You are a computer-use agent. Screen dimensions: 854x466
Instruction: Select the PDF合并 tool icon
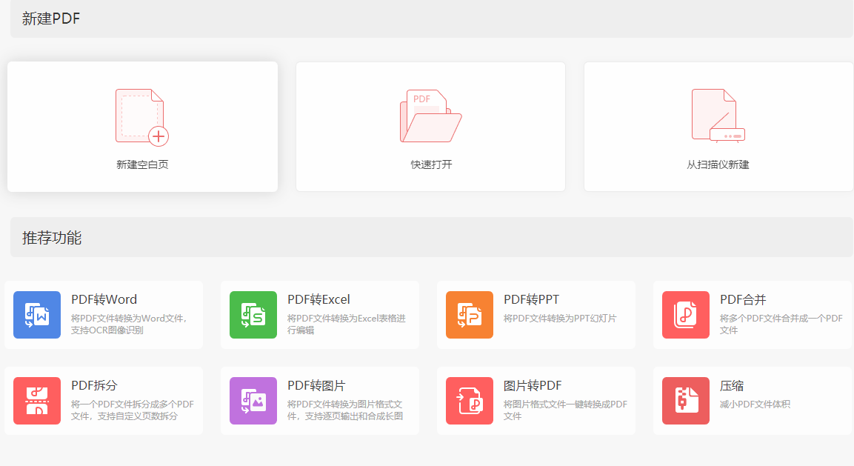pyautogui.click(x=685, y=315)
